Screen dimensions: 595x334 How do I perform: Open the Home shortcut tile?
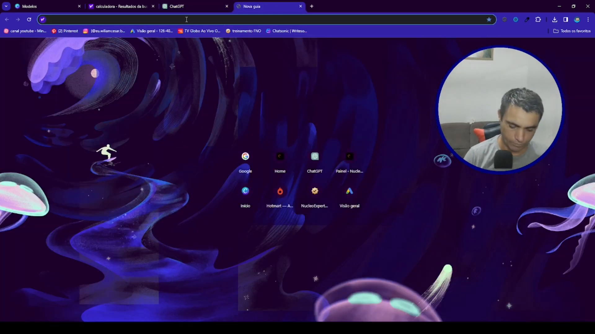click(x=280, y=162)
